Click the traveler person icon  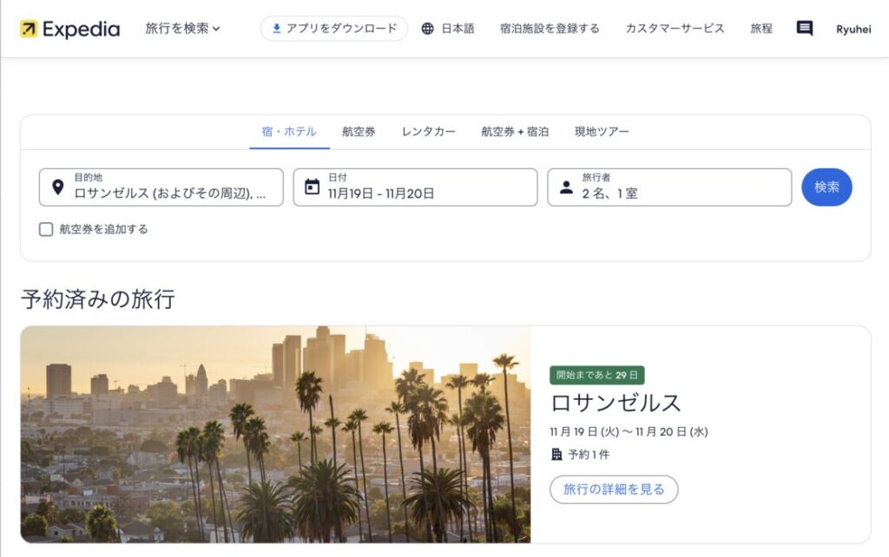[x=566, y=187]
